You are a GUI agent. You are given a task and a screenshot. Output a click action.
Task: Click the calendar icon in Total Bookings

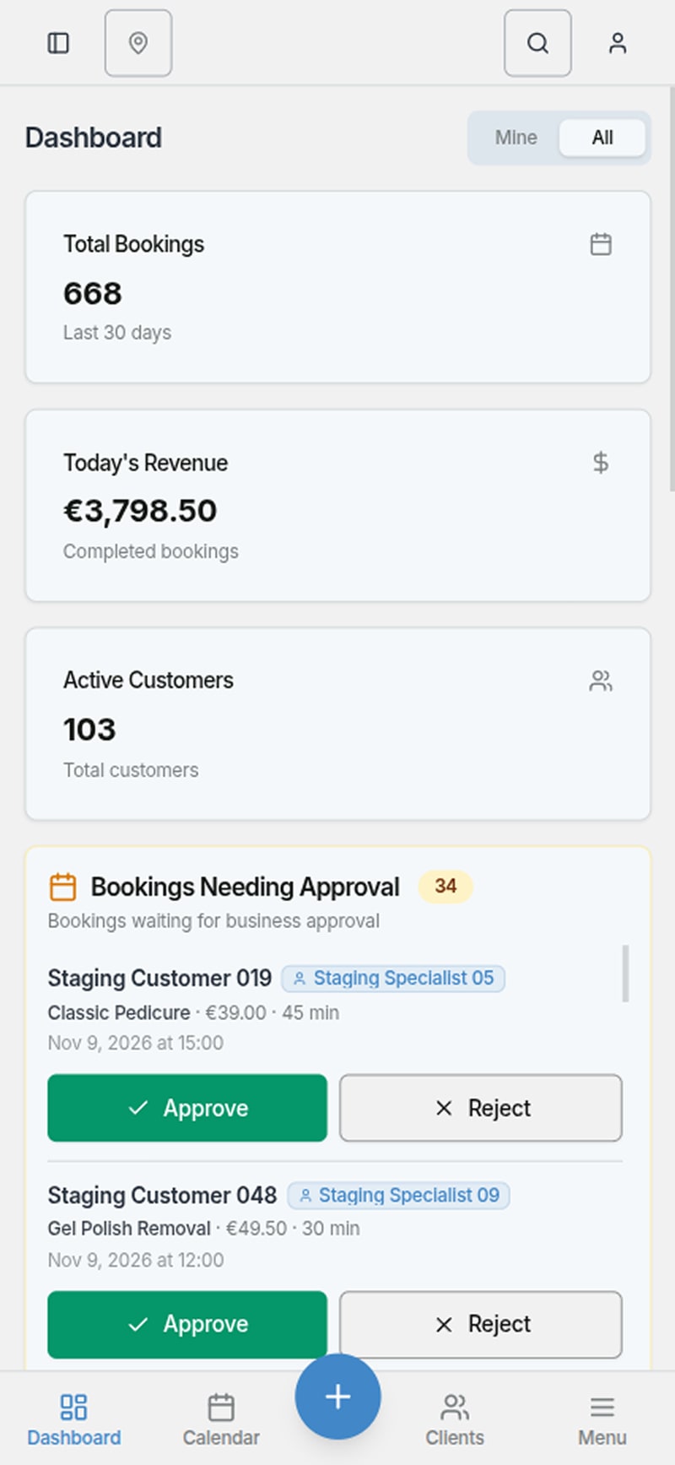[x=601, y=244]
